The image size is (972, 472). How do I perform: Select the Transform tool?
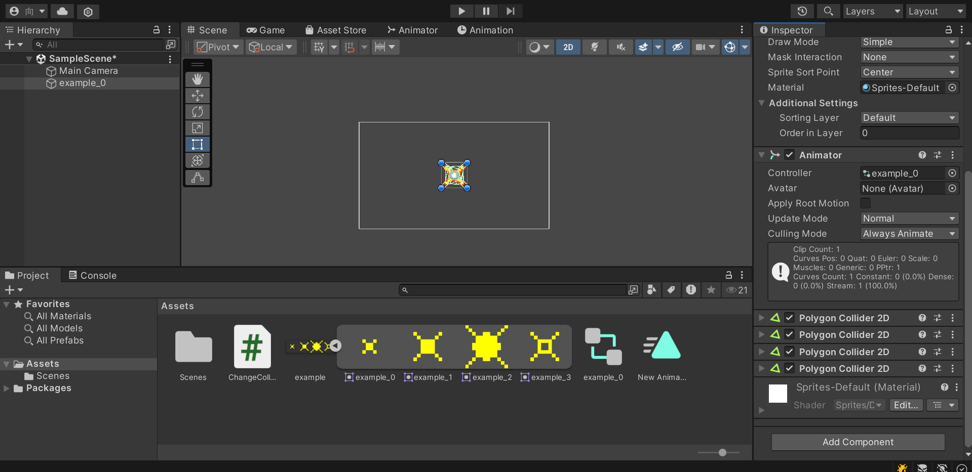198,160
